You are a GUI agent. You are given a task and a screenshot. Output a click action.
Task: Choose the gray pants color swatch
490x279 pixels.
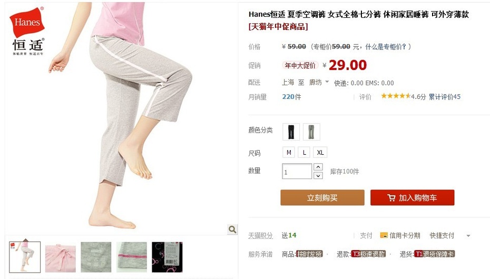311,132
